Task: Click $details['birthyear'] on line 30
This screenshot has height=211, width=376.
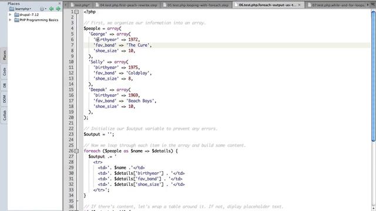Action: (139, 173)
